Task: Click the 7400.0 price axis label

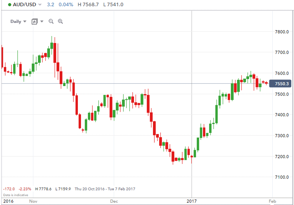Action: pos(282,115)
